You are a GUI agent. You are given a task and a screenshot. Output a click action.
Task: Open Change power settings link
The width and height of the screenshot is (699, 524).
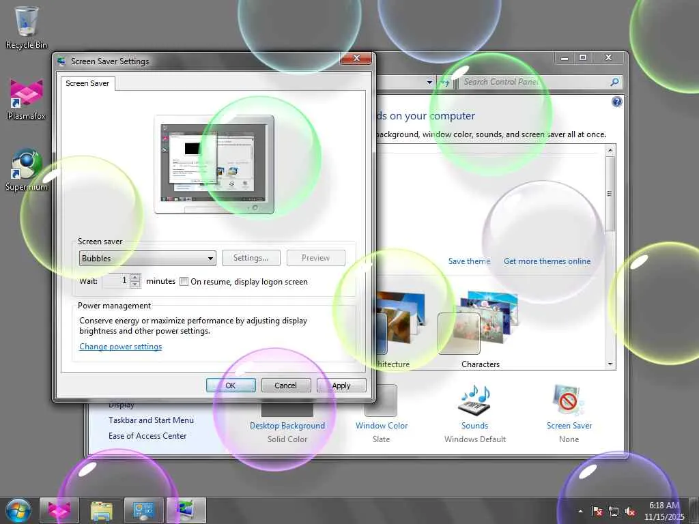click(120, 347)
